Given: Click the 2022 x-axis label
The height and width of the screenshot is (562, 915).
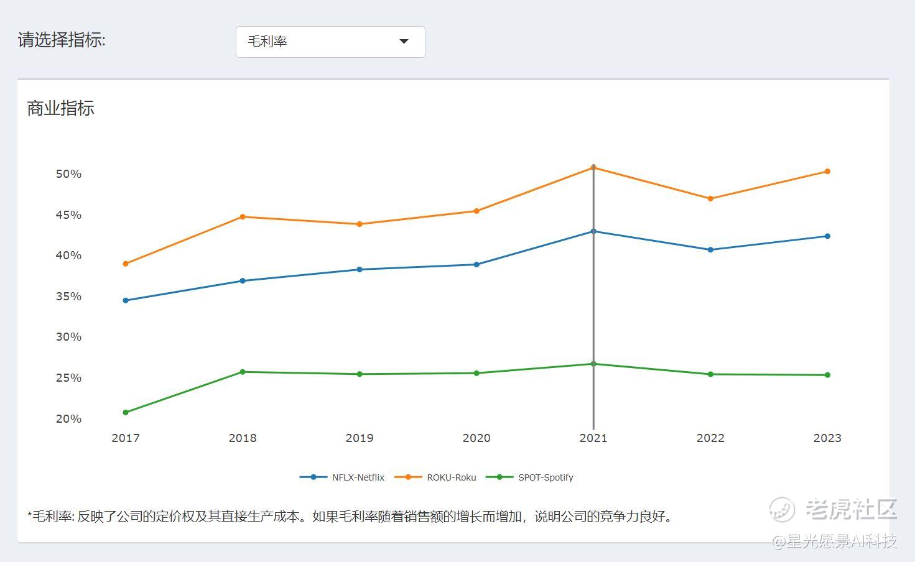Looking at the screenshot, I should click(x=710, y=438).
